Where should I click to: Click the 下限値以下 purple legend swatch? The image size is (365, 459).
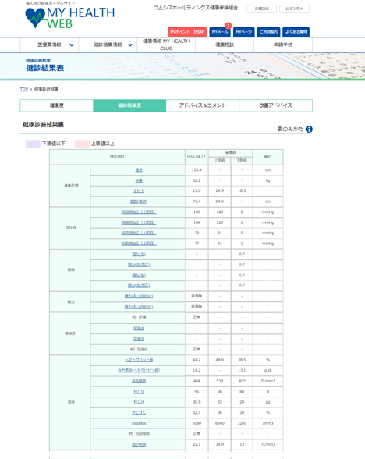(x=33, y=144)
